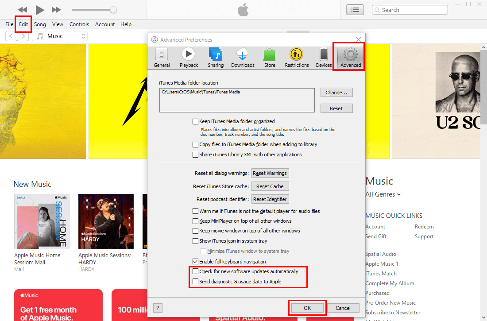Click the Change... folder button
487x321 pixels.
336,93
